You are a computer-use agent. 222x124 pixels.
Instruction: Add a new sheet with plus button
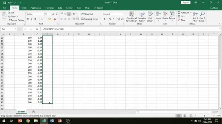(33, 112)
